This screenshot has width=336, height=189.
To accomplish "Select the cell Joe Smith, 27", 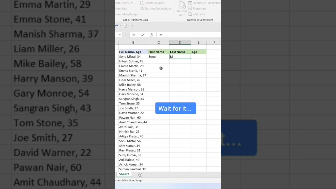I will (133, 108).
